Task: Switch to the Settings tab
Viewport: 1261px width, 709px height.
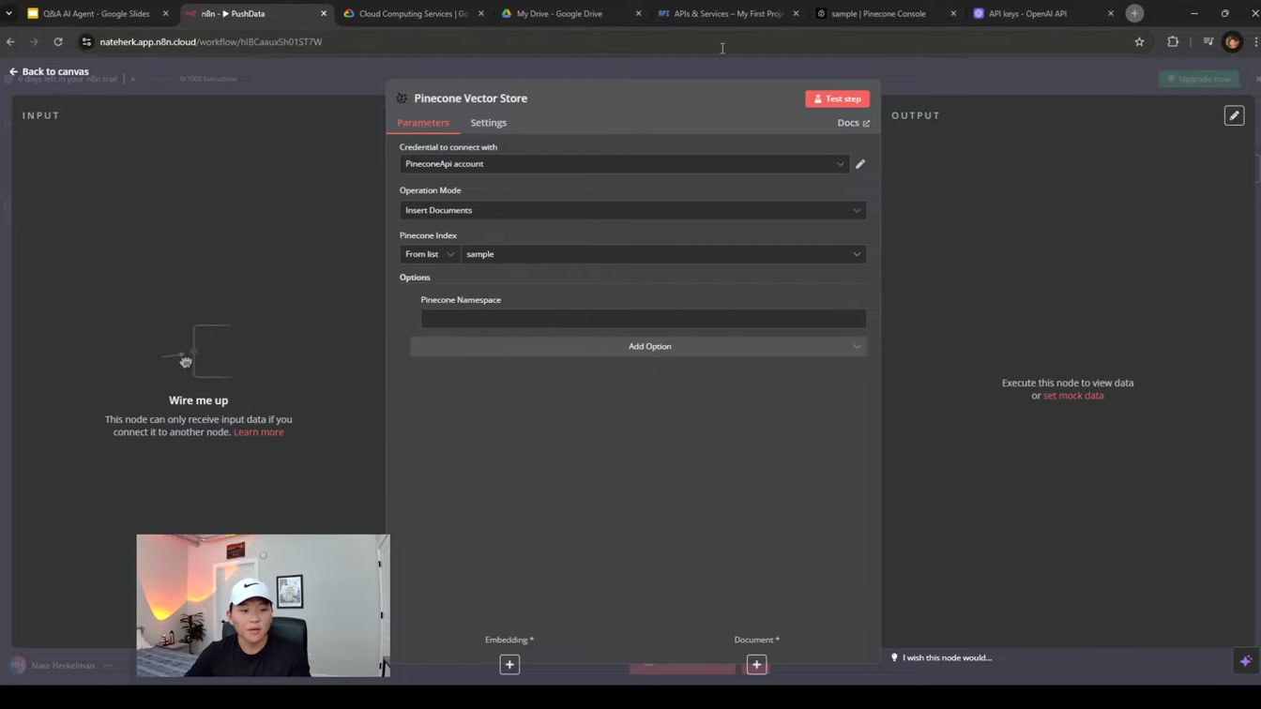Action: pos(488,123)
